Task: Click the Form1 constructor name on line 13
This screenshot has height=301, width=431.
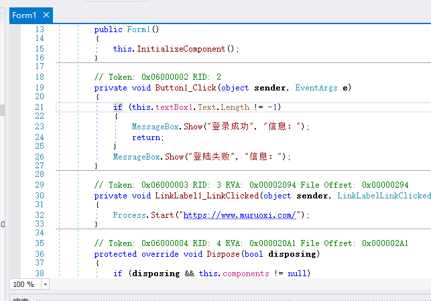Action: pyautogui.click(x=139, y=29)
